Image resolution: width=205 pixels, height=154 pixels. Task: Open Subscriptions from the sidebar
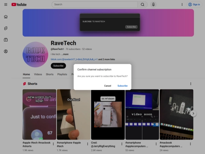(x=6, y=40)
